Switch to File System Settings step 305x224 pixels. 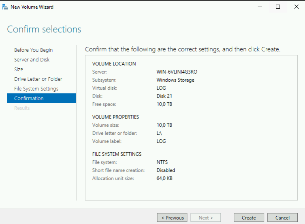36,89
